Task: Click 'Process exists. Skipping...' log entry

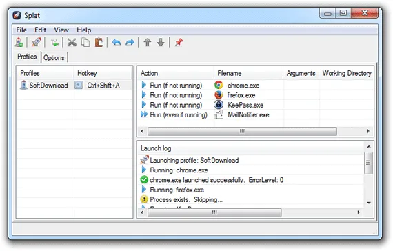Action: pyautogui.click(x=186, y=199)
